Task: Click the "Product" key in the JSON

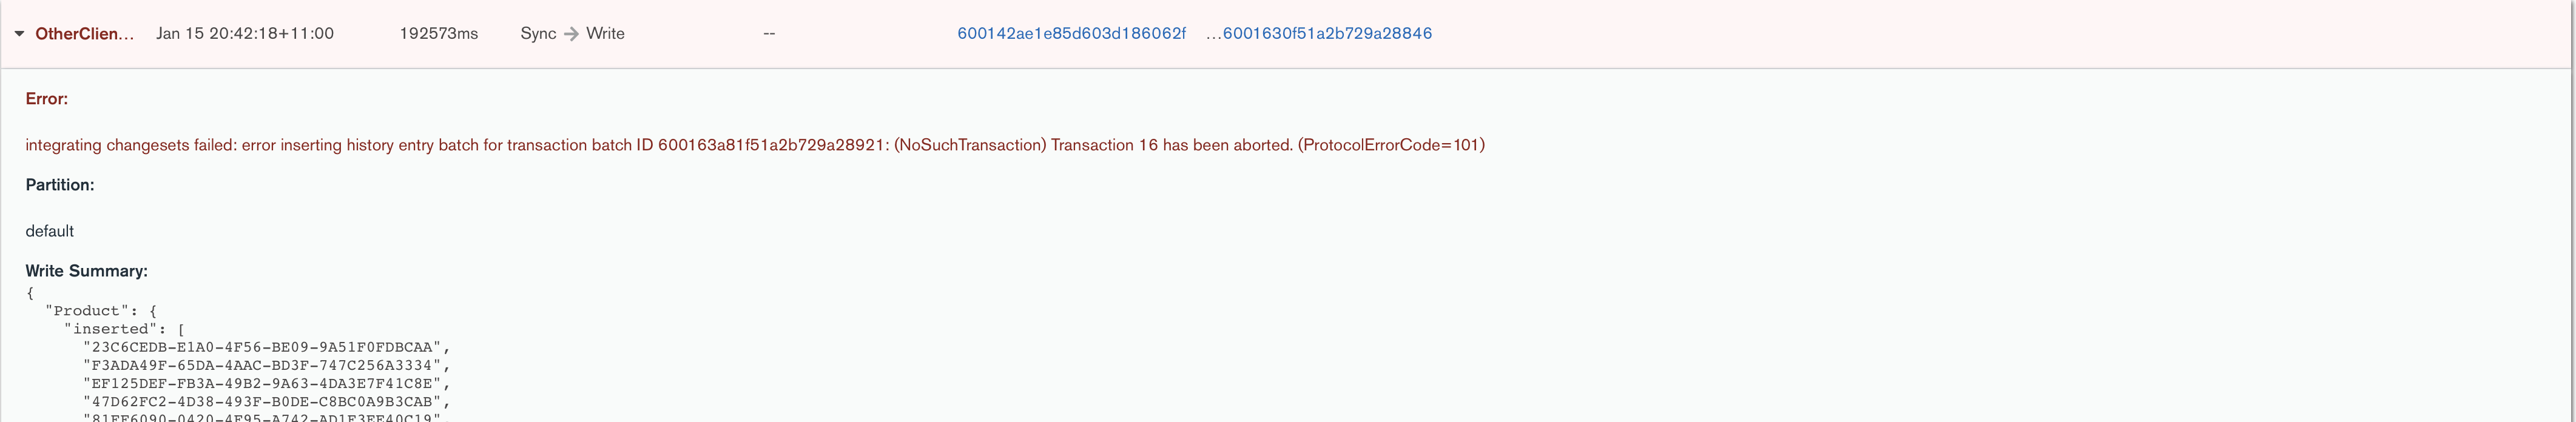Action: coord(88,311)
